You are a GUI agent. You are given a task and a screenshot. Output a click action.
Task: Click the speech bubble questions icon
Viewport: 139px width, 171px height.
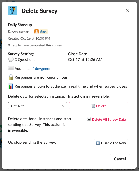[x=11, y=59]
